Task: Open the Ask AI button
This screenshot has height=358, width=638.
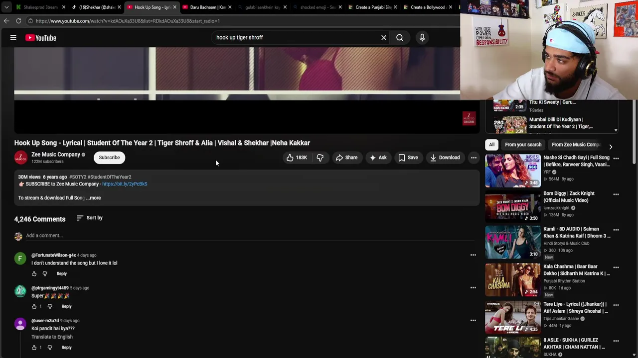Action: [378, 158]
